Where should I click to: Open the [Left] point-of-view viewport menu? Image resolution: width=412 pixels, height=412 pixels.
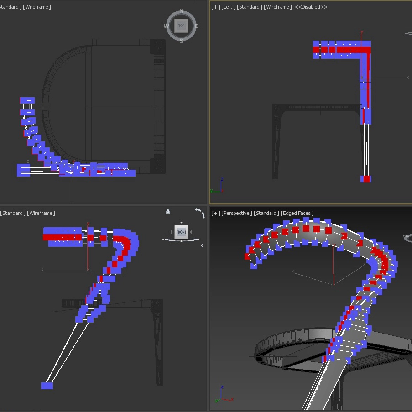pos(228,7)
